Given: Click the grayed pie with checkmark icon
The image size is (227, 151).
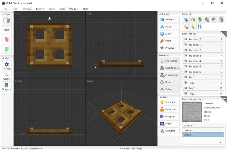Looking at the screenshot, I should click(207, 19).
